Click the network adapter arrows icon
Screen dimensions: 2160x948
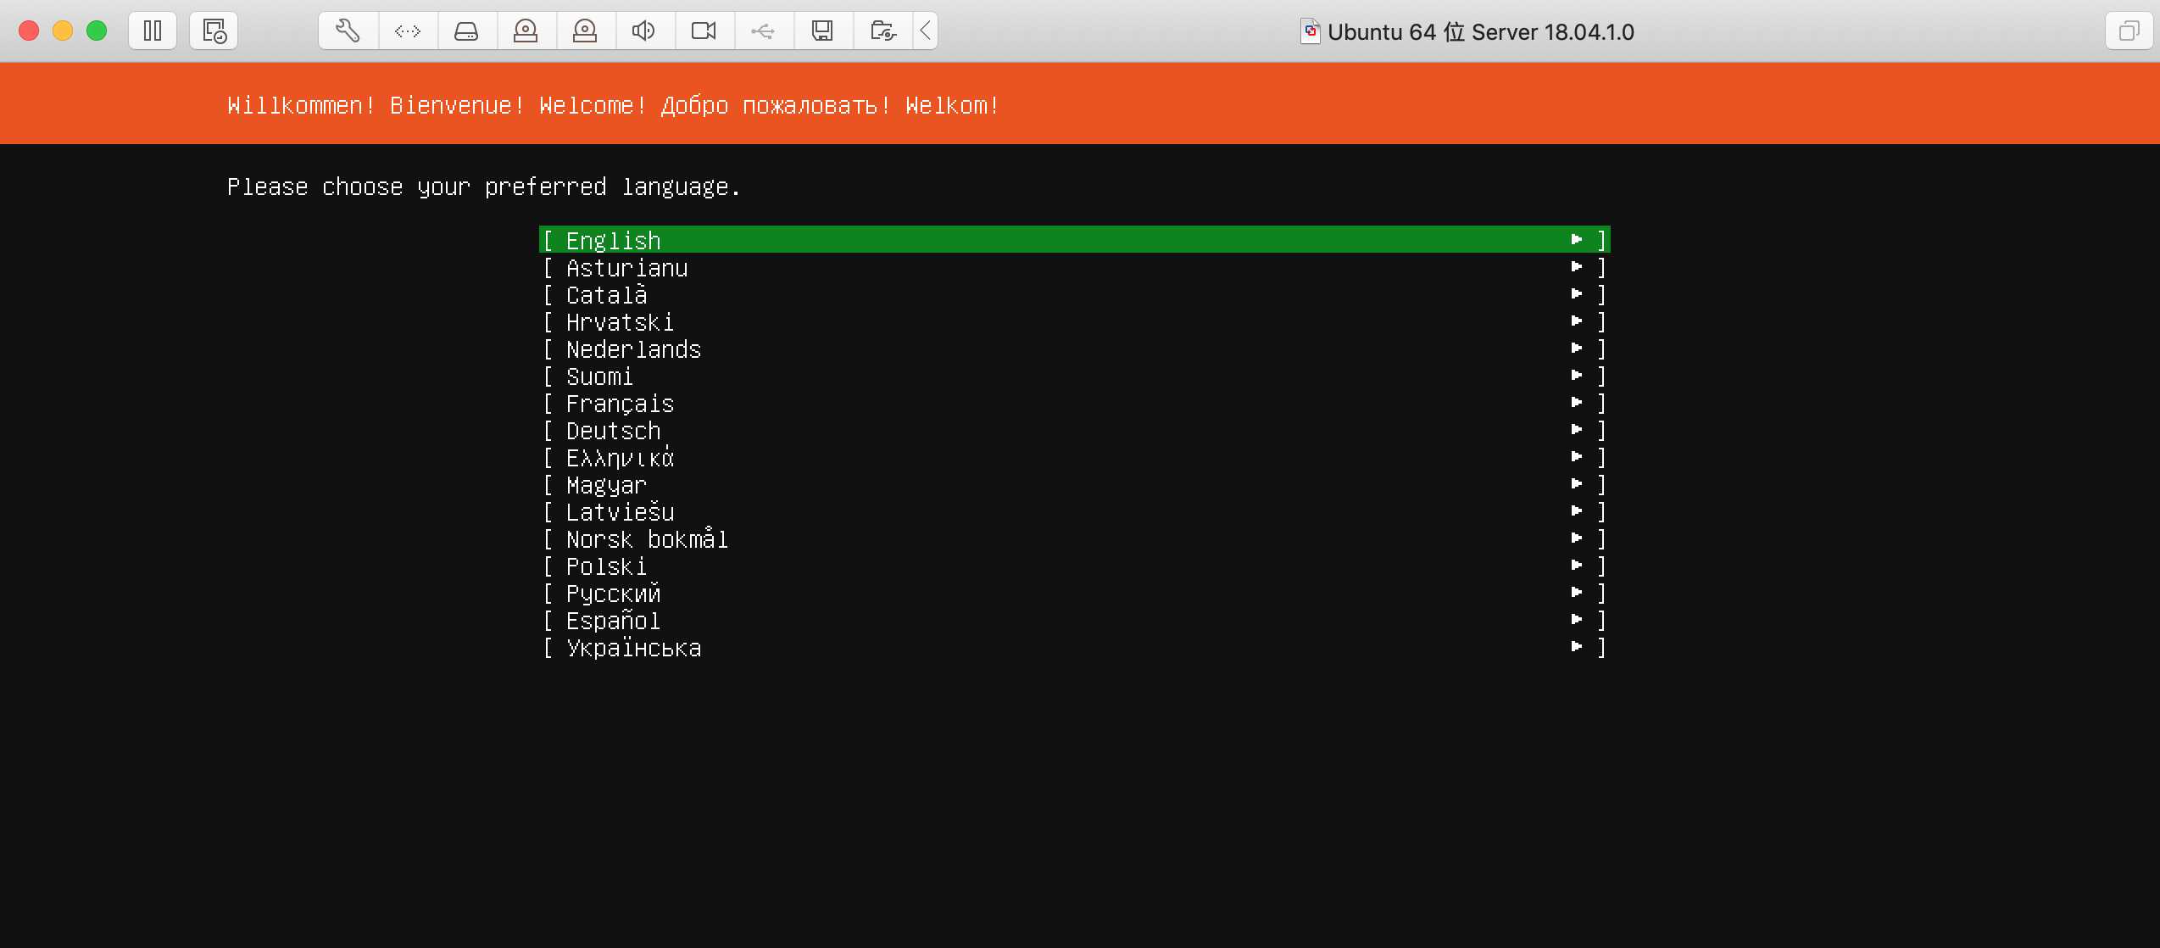[408, 31]
